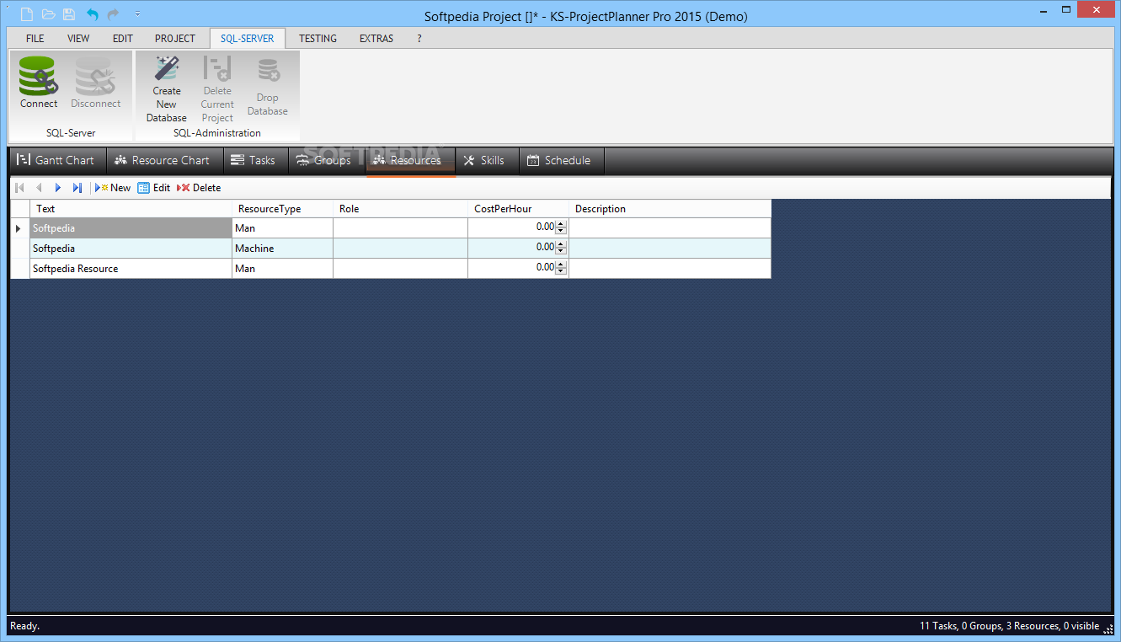
Task: Click Role field of first Softpedia row
Action: [400, 228]
